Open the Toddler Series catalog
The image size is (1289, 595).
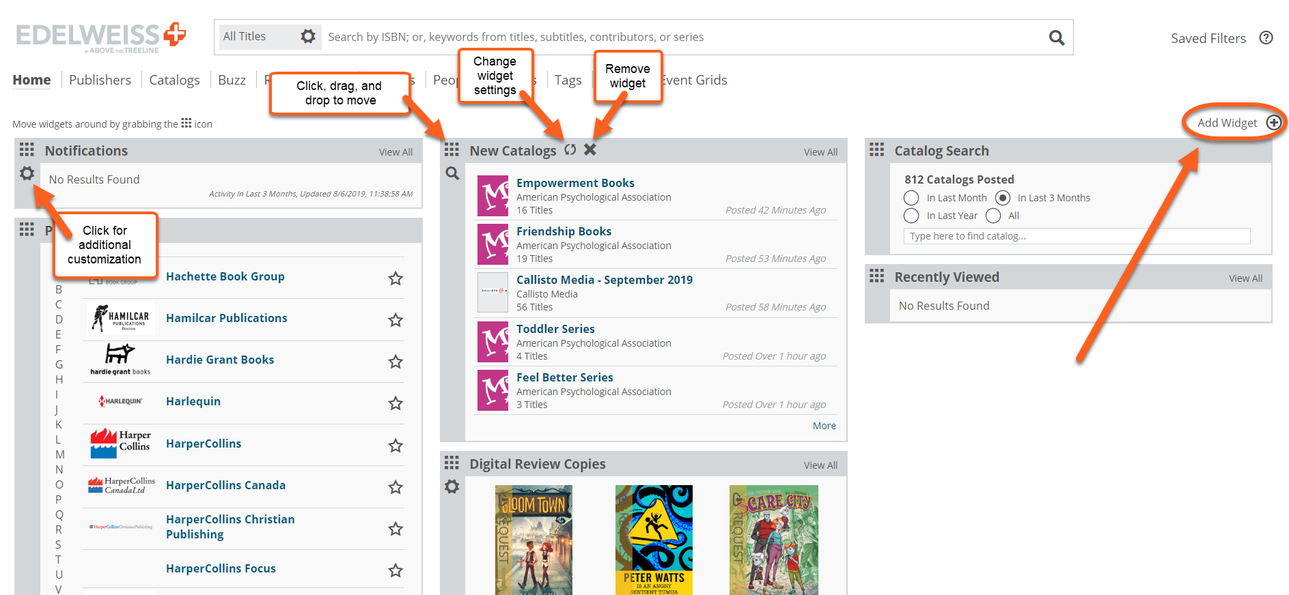pos(555,329)
